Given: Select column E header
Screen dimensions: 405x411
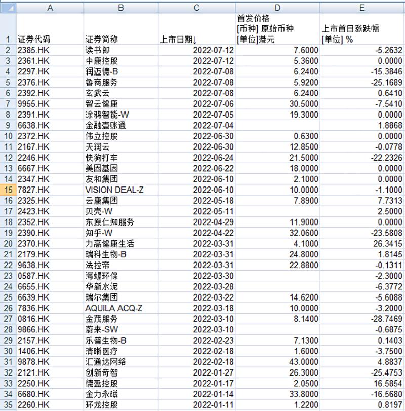Looking at the screenshot, I should tap(362, 8).
